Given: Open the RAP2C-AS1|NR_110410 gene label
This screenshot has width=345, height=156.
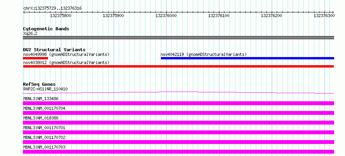Looking at the screenshot, I should pos(45,89).
